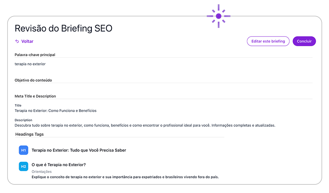Screen dimensions: 329x193
Task: Select the heading O que é Terapia no Exterior?
Action: pyautogui.click(x=59, y=165)
